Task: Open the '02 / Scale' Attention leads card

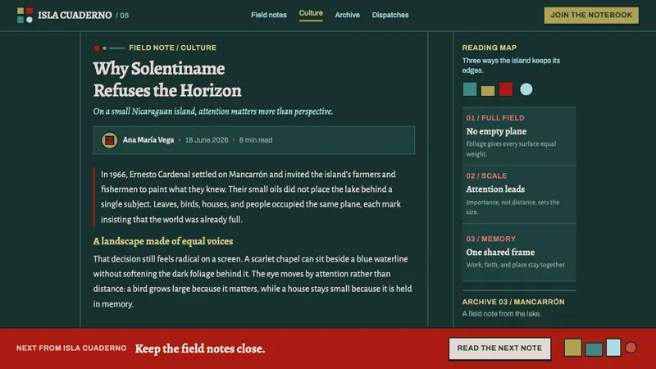Action: 519,194
